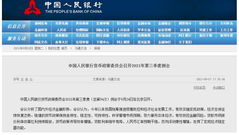Open 沟通交流 breadcrumb link
Viewport: 239px width, 135px height.
point(81,48)
